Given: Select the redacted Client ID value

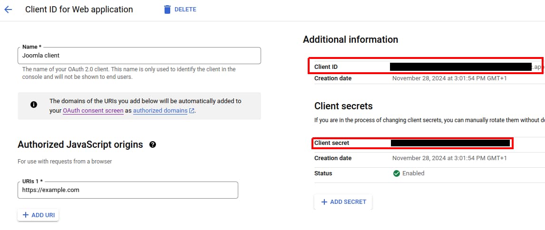Looking at the screenshot, I should click(x=460, y=67).
